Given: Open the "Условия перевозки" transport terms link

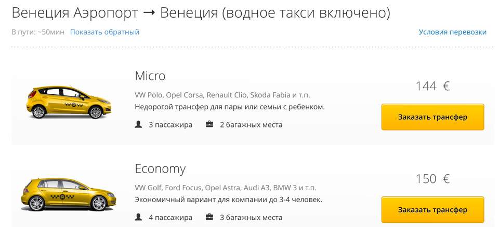Looking at the screenshot, I should pos(452,32).
